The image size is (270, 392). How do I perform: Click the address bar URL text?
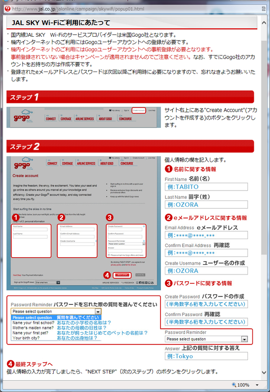[x=78, y=9]
